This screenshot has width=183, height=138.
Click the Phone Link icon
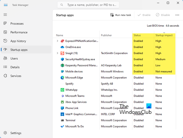62,108
